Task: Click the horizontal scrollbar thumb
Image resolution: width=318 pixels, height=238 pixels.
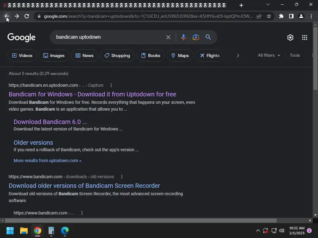Action: [x=141, y=220]
